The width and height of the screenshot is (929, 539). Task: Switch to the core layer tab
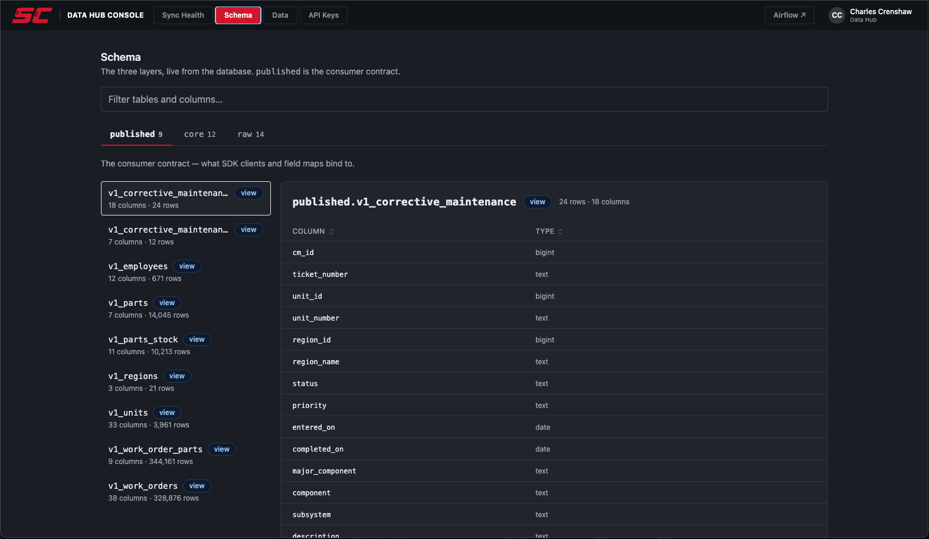[200, 134]
